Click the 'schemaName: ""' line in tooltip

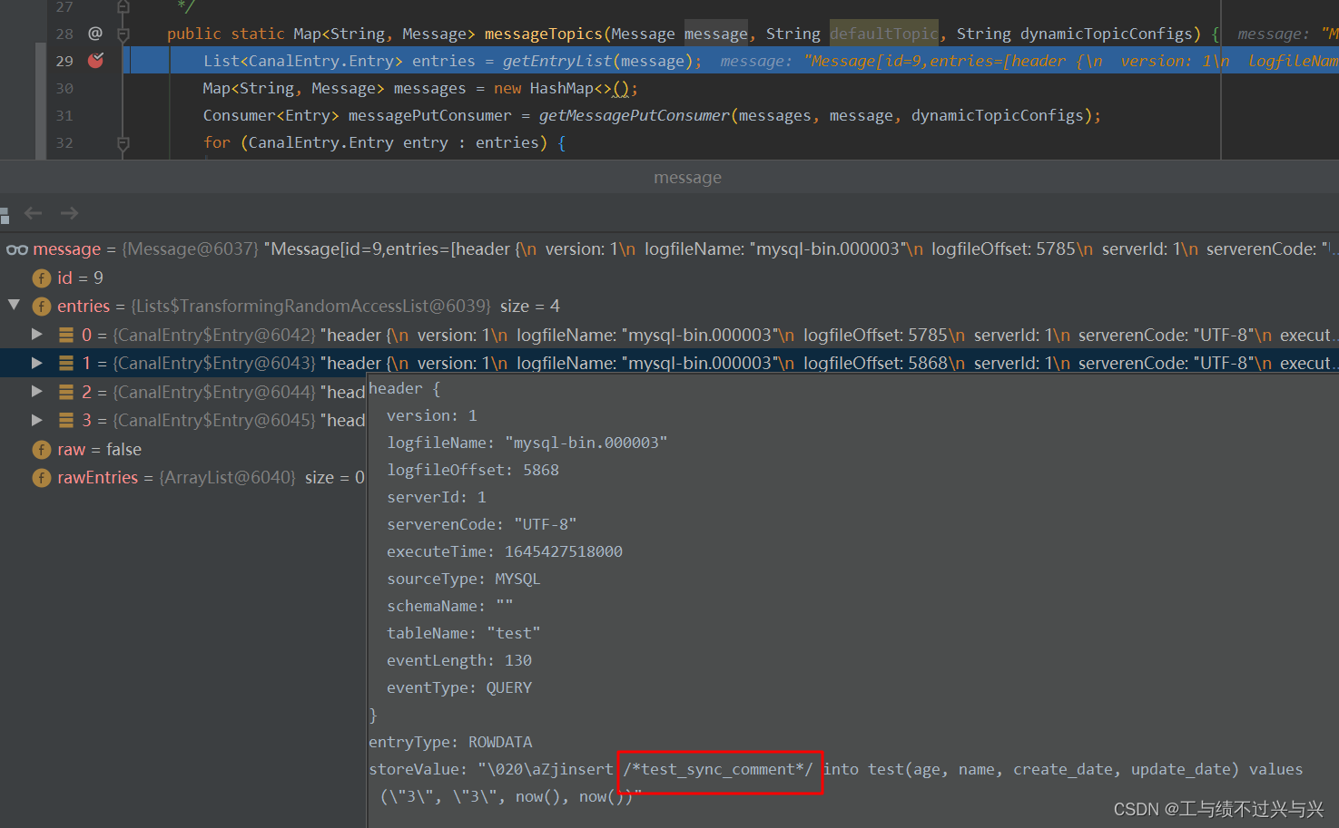click(x=450, y=606)
